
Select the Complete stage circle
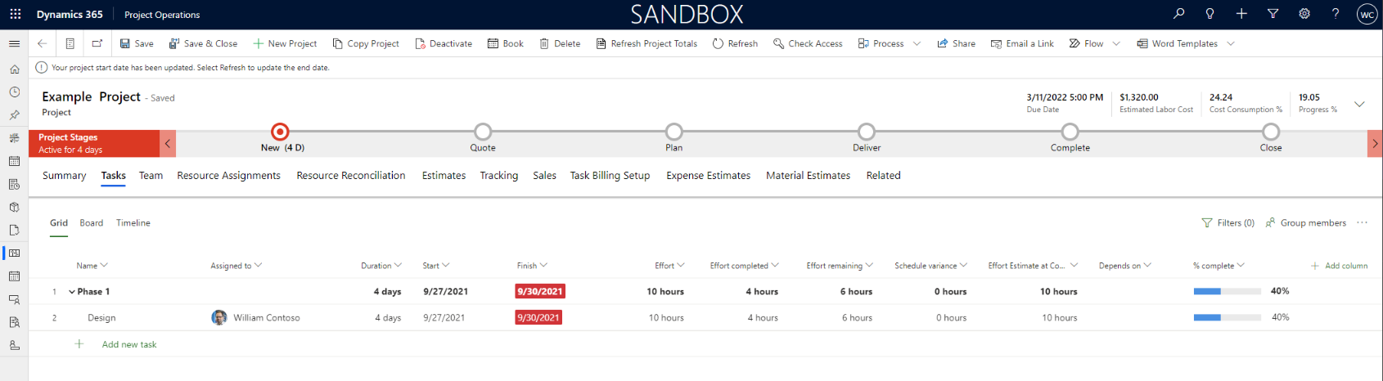click(x=1070, y=132)
